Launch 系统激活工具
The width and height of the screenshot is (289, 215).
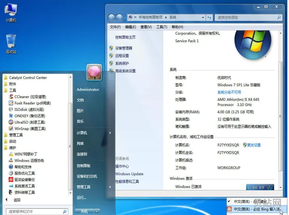(22, 186)
